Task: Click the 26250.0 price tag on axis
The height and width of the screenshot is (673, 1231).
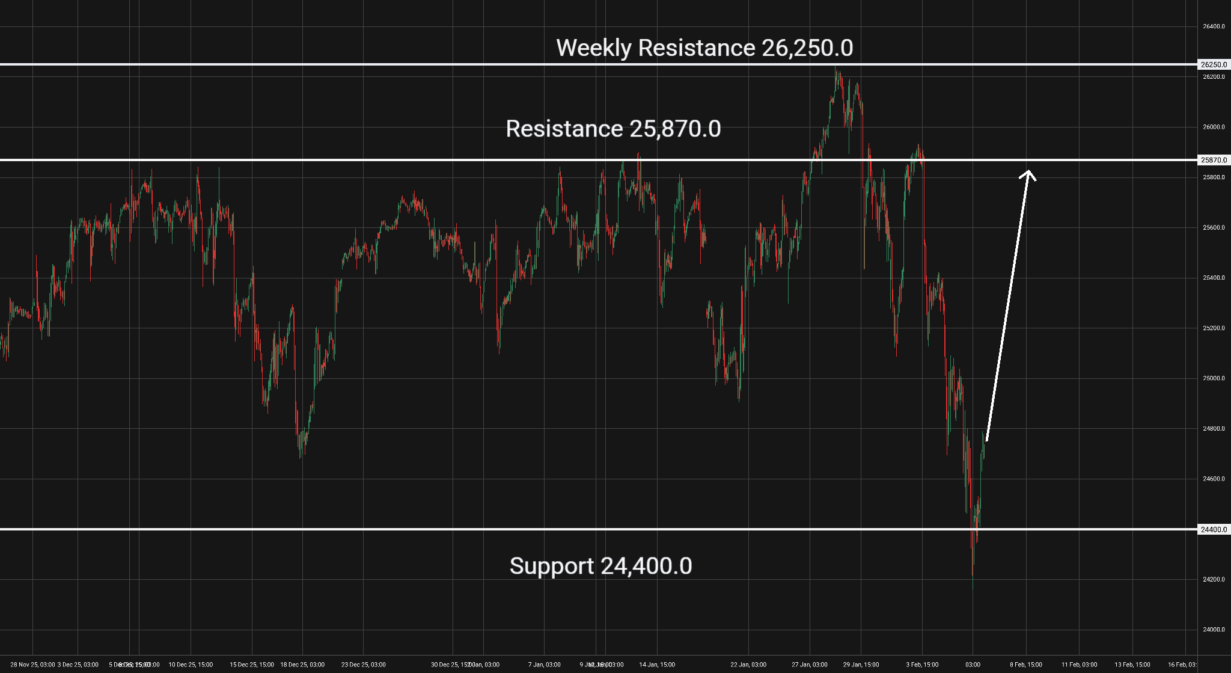Action: tap(1214, 64)
